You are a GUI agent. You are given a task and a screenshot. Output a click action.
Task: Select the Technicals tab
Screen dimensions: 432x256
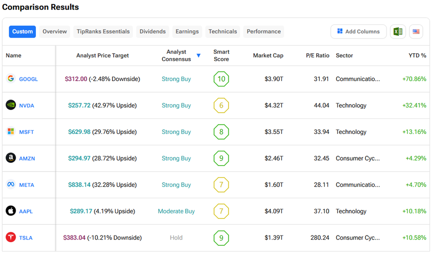click(223, 32)
